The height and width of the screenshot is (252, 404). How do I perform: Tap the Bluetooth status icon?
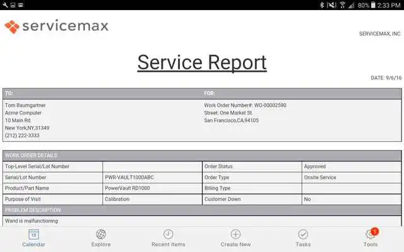321,5
